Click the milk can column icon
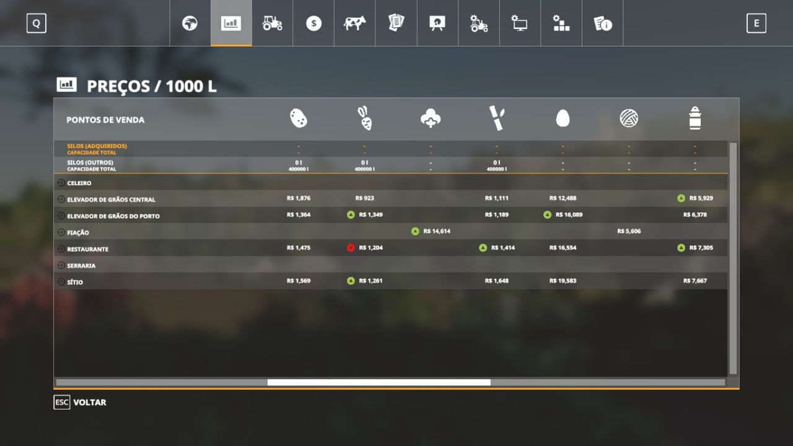Screen dimensions: 793x446 pos(695,118)
